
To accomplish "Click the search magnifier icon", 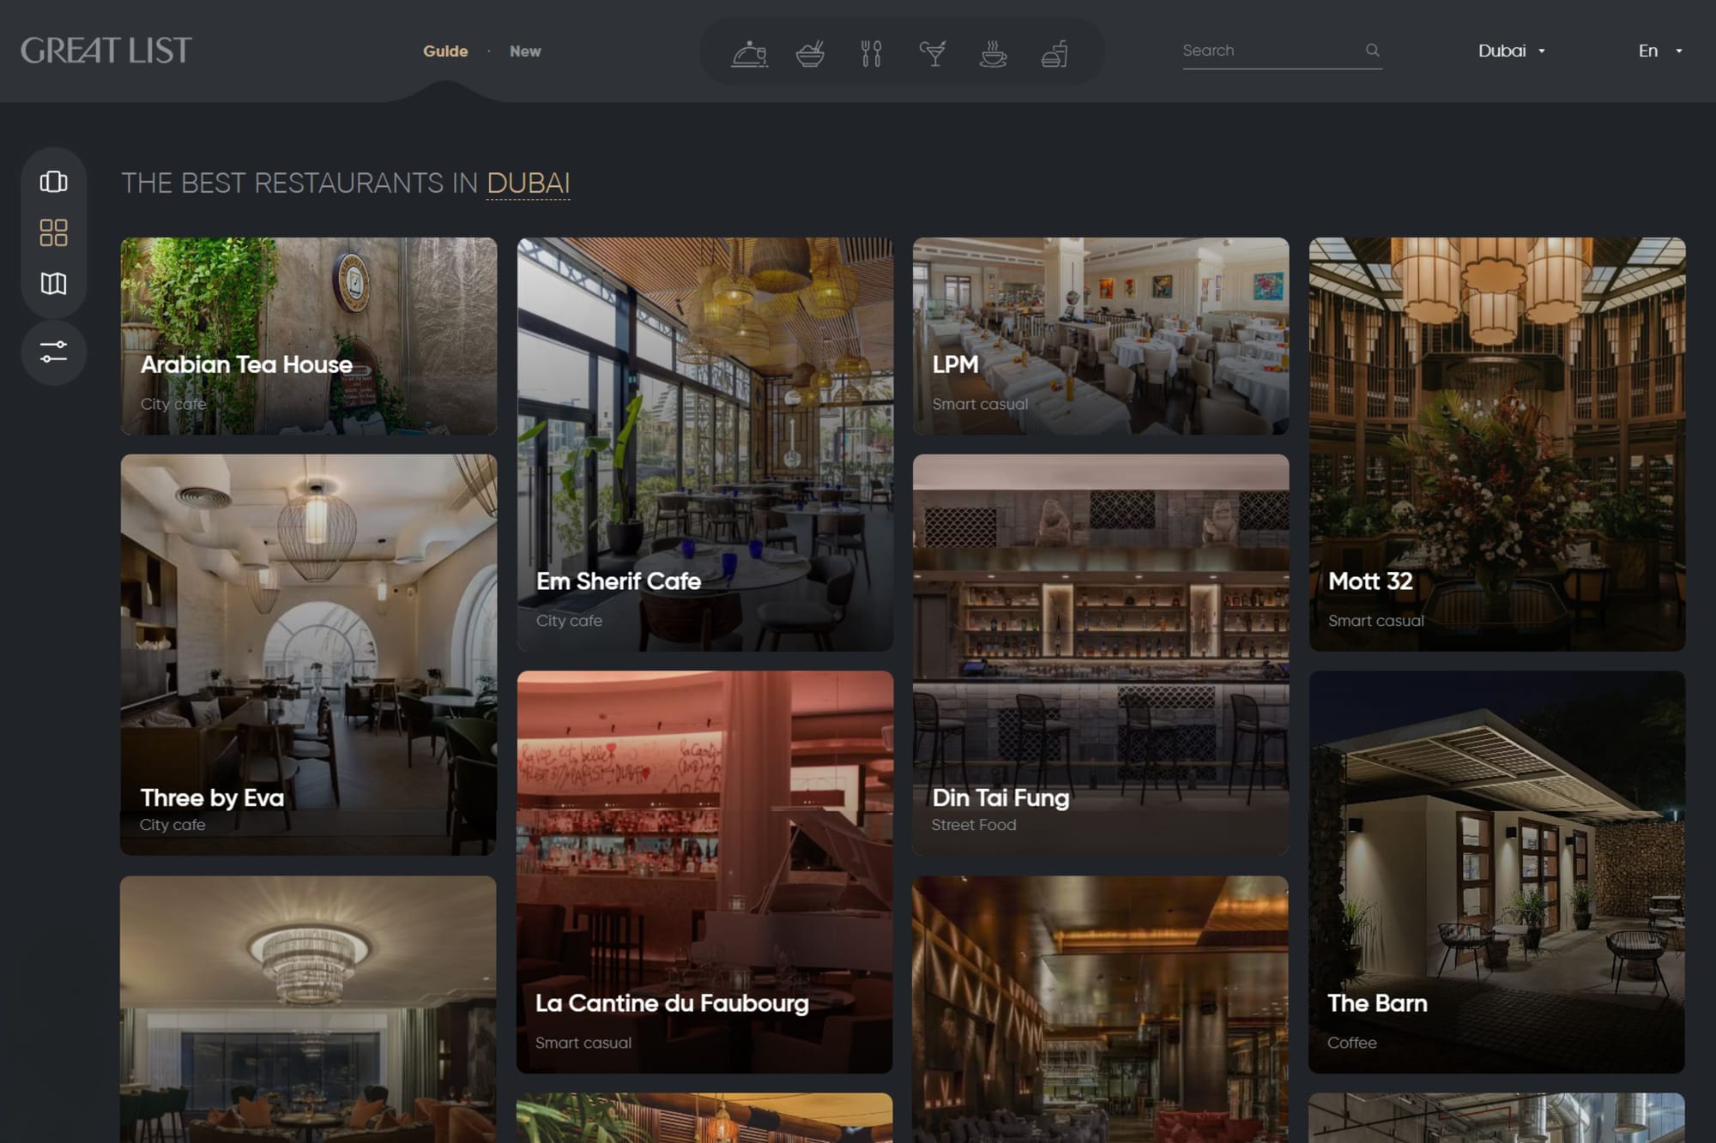I will [x=1372, y=51].
